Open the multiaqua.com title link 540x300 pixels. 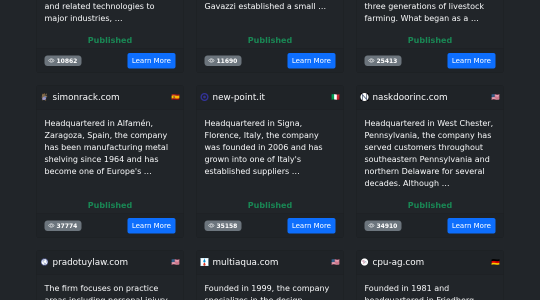click(x=245, y=262)
